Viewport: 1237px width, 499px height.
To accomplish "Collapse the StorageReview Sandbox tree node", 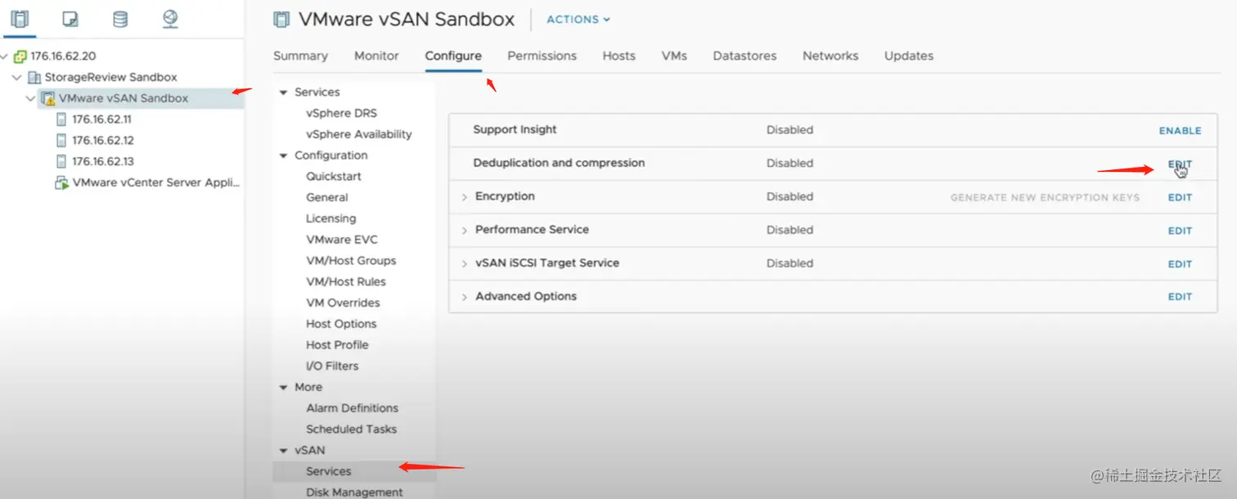I will tap(17, 78).
